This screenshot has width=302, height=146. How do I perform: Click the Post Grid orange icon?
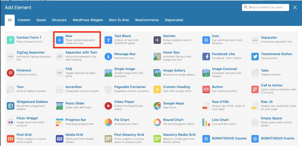(10, 139)
